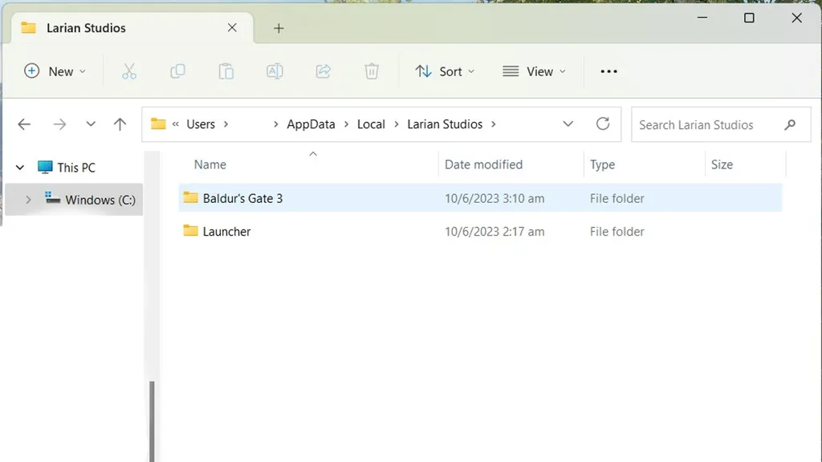Maximize the File Explorer window
This screenshot has height=462, width=822.
click(749, 18)
